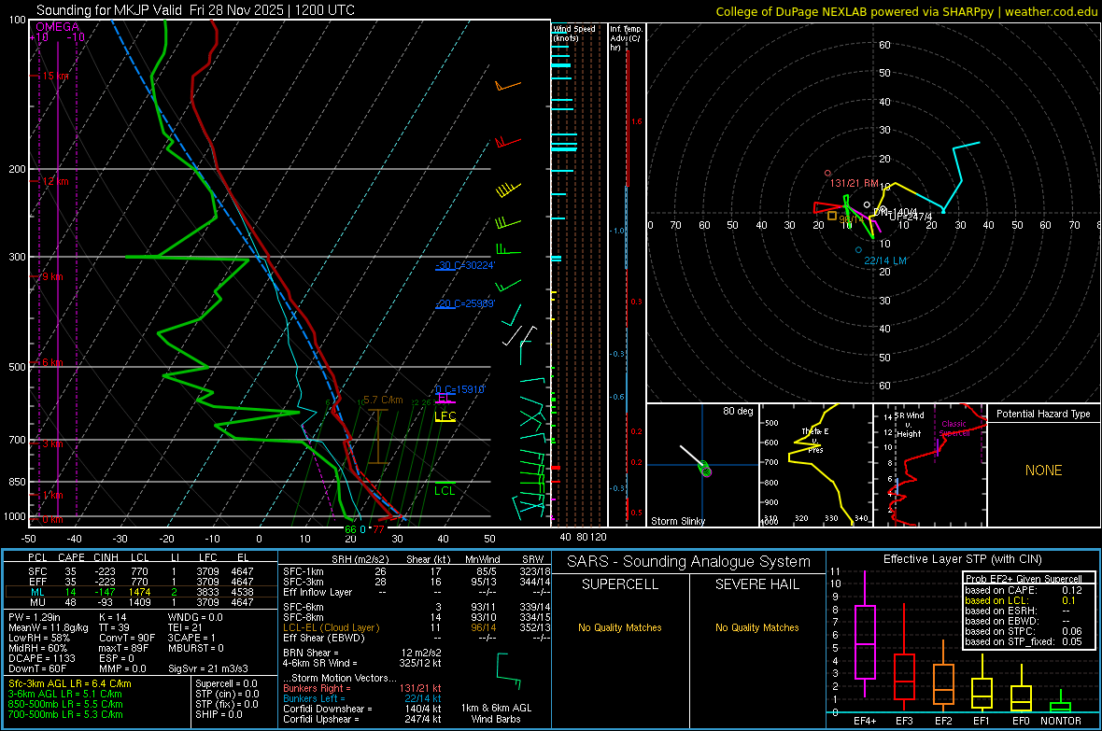Select the '15 km' height marker
1102x731 pixels.
click(x=55, y=76)
